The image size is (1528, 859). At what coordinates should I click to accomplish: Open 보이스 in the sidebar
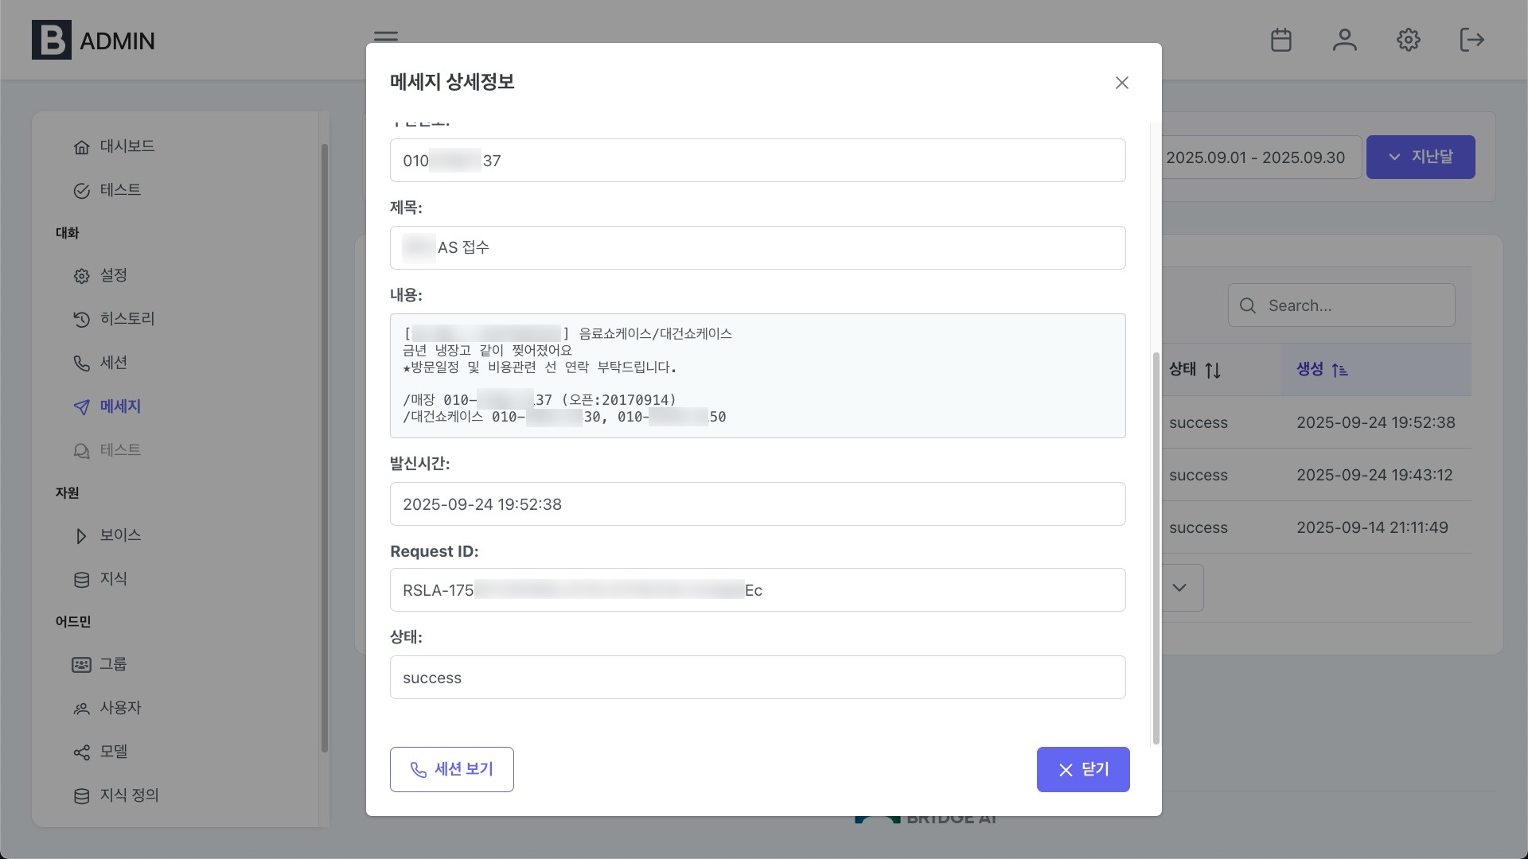tap(120, 535)
